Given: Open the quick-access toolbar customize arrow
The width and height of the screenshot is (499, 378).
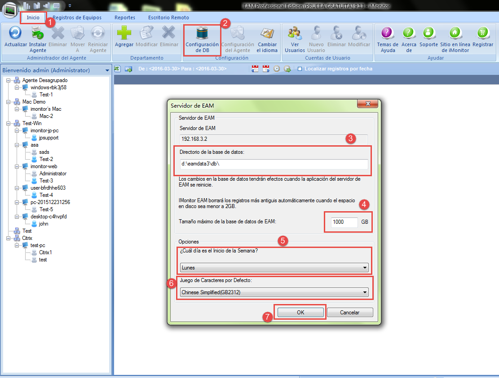Looking at the screenshot, I should 70,6.
